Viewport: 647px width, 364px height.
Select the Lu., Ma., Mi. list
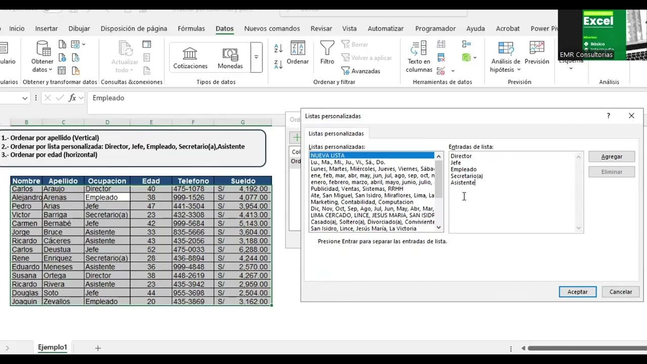[372, 162]
